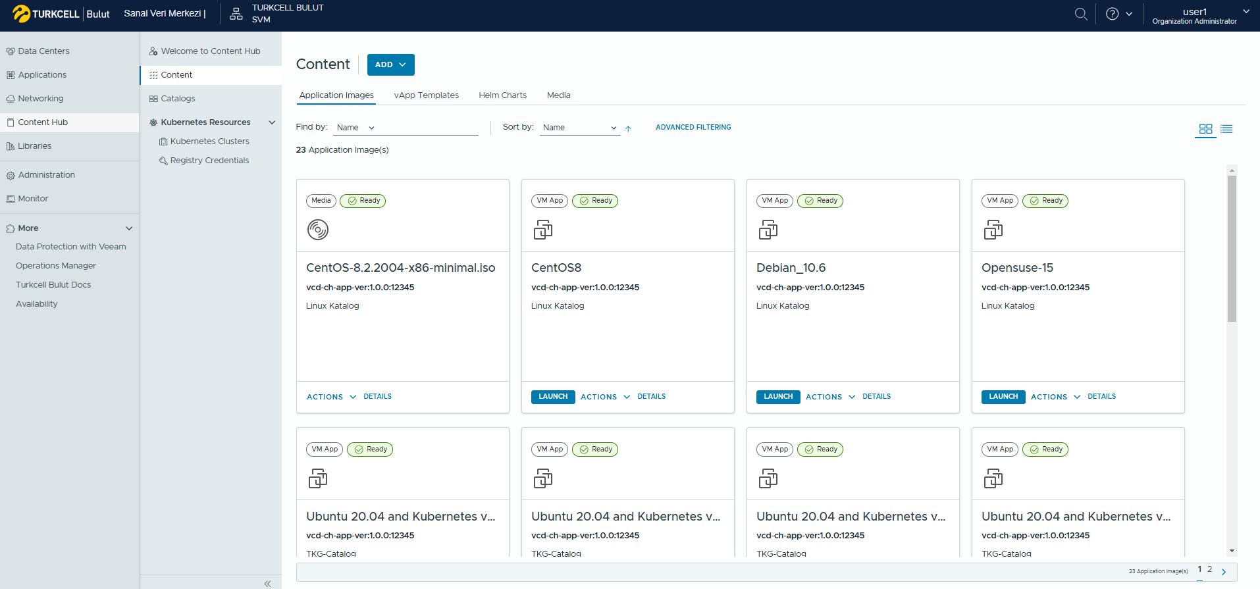1260x589 pixels.
Task: Click the Applications sidebar icon
Action: point(11,75)
